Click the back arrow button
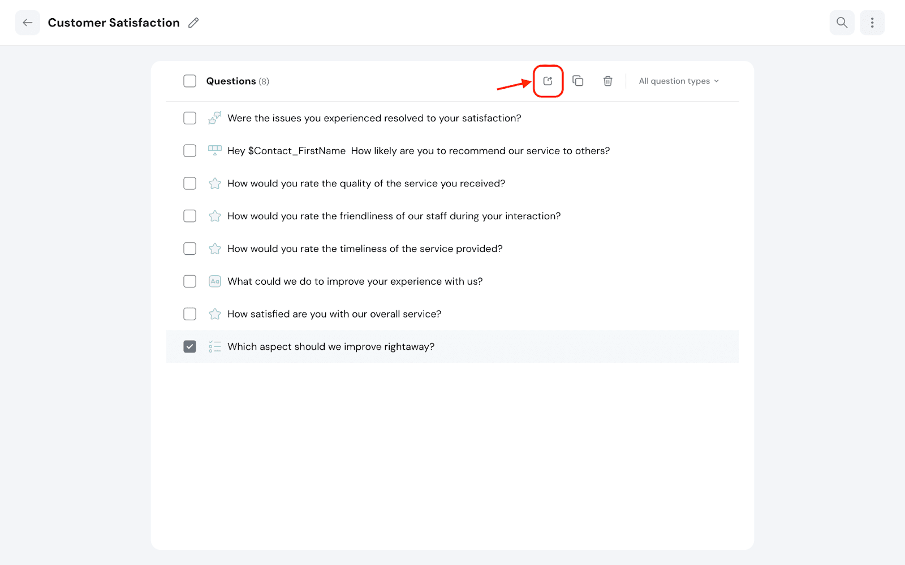This screenshot has height=565, width=905. [x=27, y=23]
